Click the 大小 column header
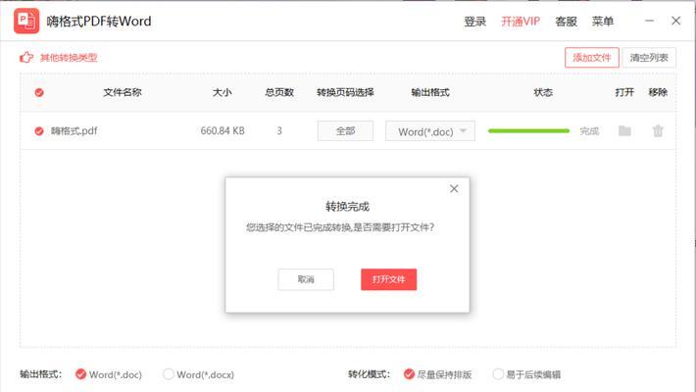 (222, 92)
